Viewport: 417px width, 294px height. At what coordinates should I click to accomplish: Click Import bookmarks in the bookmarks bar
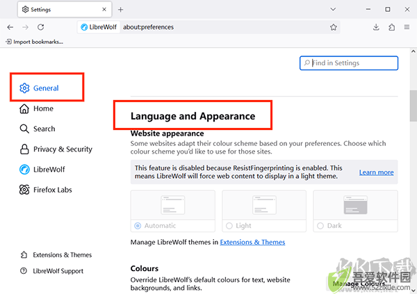35,42
